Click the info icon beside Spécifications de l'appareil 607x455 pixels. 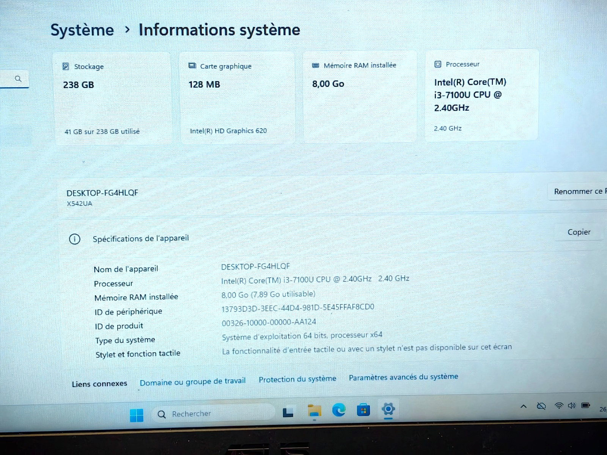click(x=75, y=239)
